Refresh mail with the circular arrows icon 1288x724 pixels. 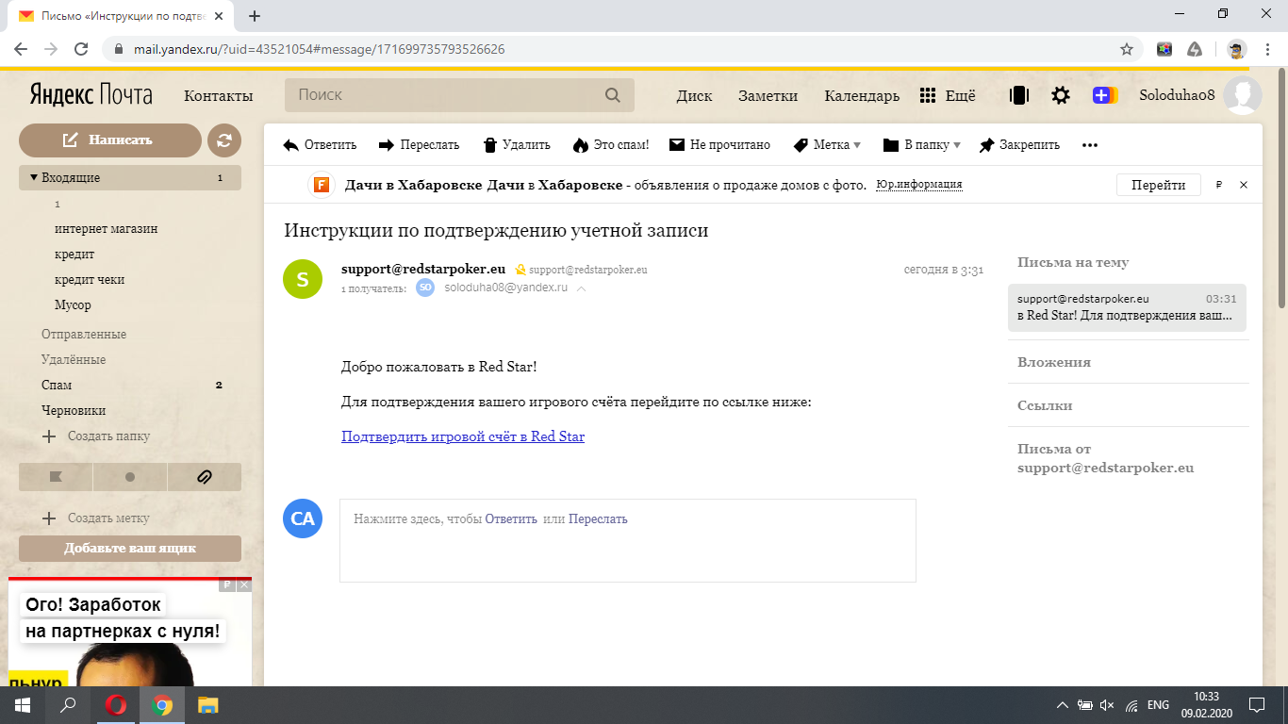coord(224,140)
